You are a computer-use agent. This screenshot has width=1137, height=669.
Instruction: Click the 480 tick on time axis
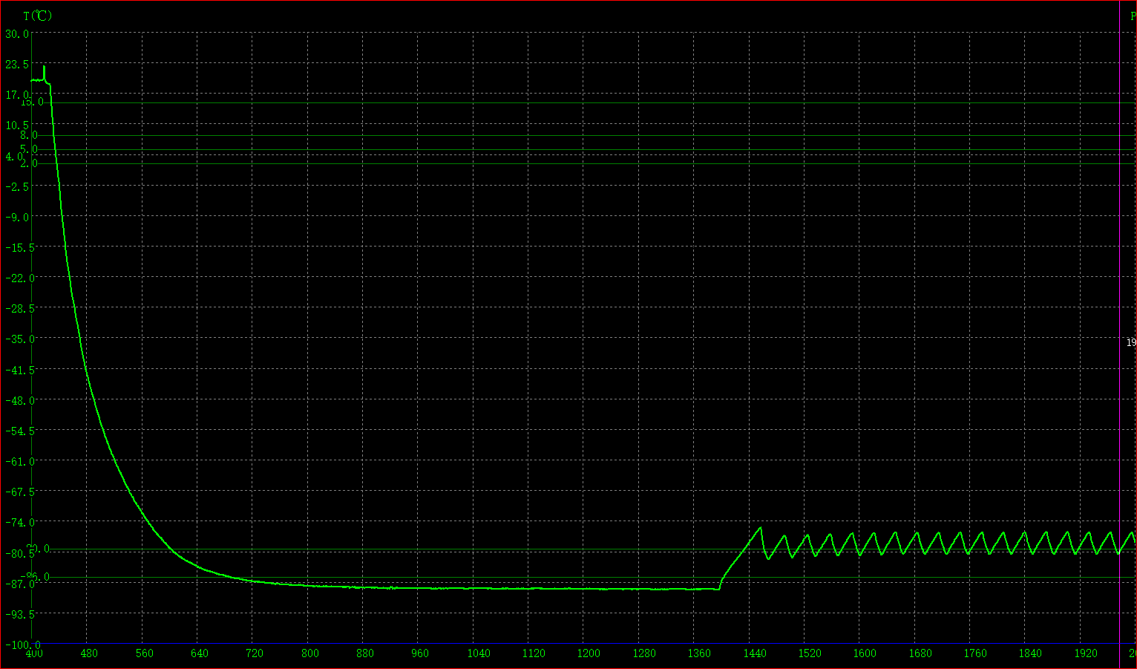89,653
